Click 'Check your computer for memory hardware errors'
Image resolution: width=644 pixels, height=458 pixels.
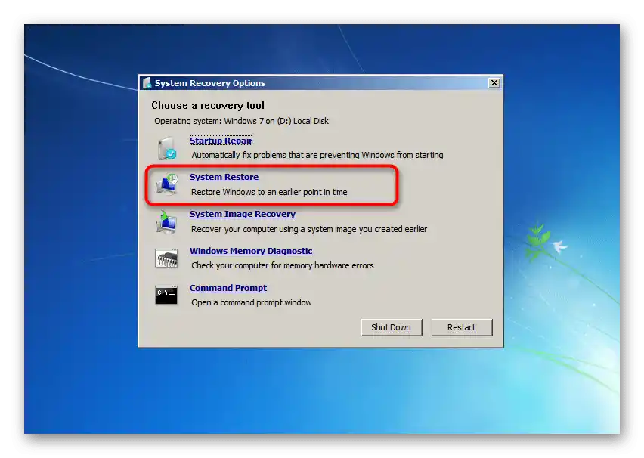point(283,265)
